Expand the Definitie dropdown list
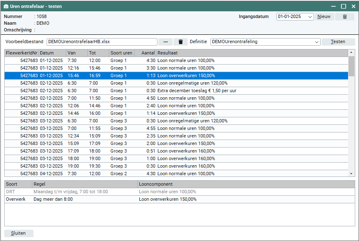359x241 pixels. (x=317, y=42)
